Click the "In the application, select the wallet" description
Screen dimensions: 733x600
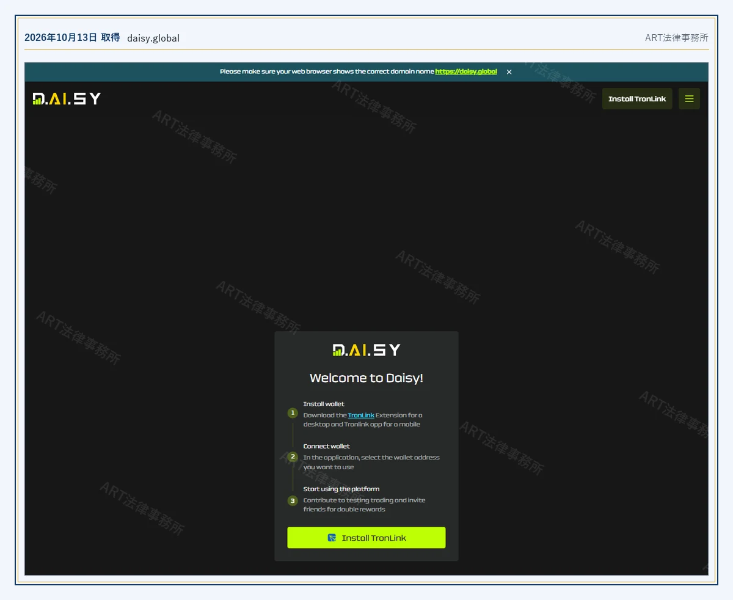point(371,462)
